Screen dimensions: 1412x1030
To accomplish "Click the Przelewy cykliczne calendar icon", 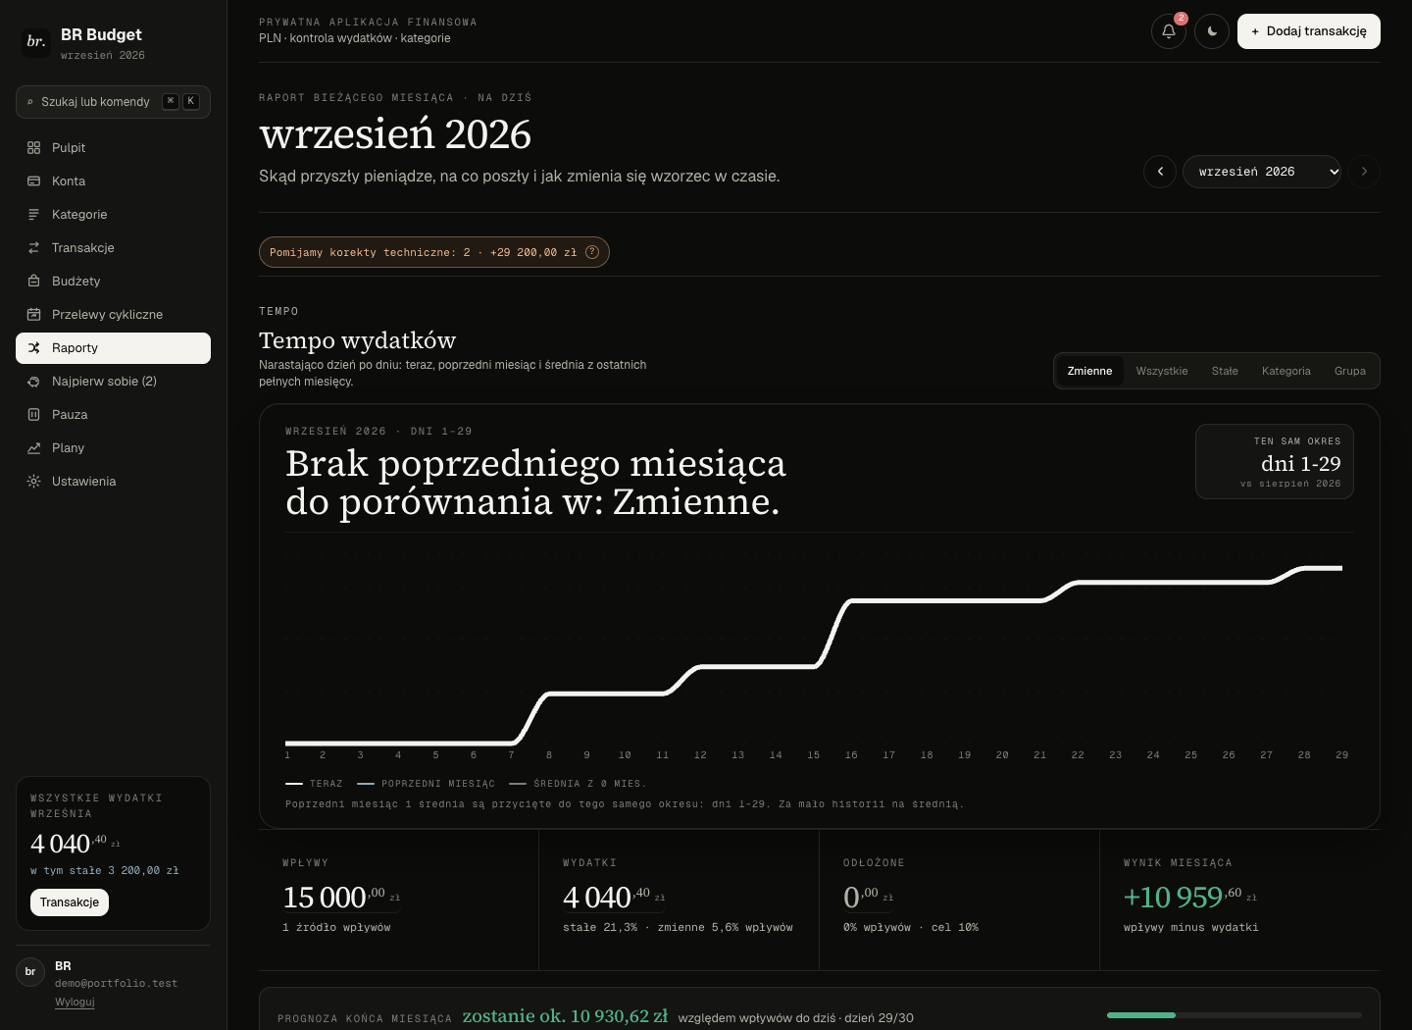I will pos(33,315).
